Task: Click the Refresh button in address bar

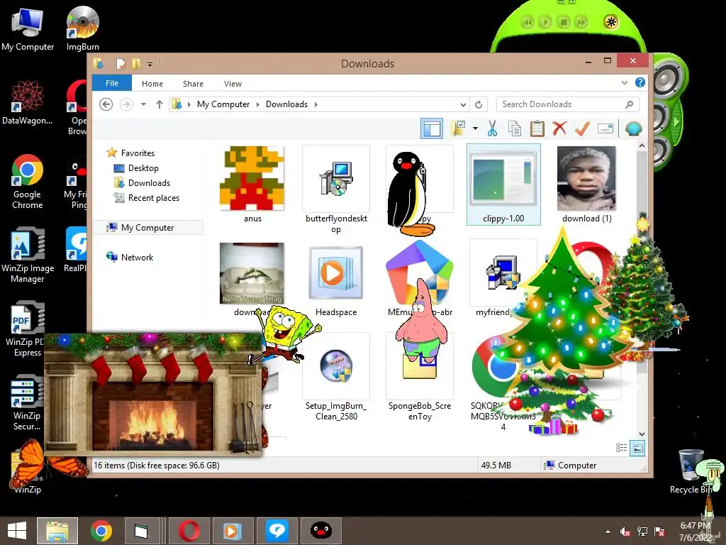Action: pyautogui.click(x=479, y=105)
